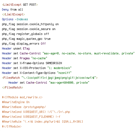Click 'X-XSS-Protection' header name

tap(33, 68)
